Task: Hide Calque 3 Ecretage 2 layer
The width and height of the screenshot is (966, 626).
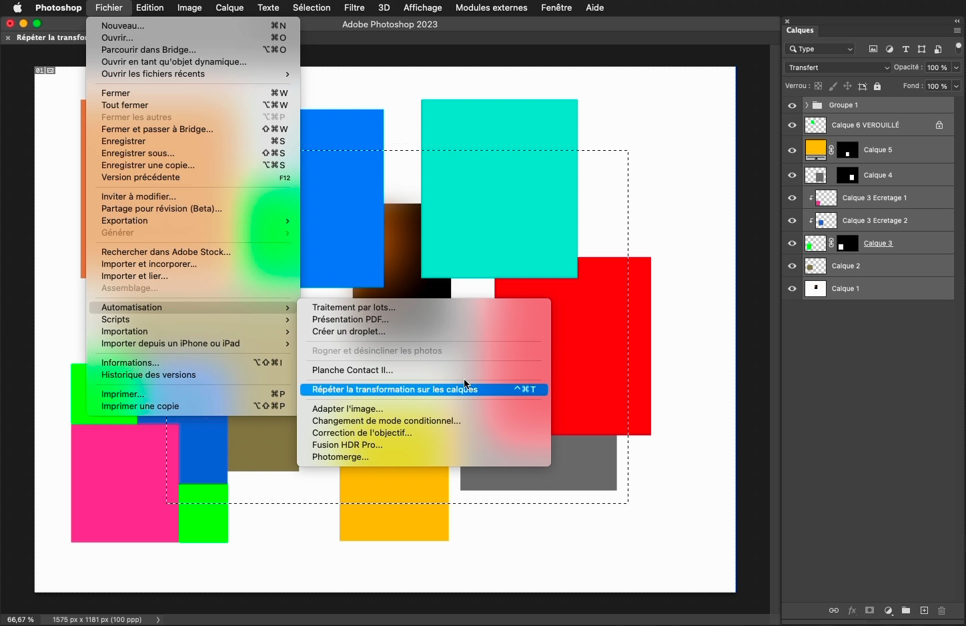Action: (x=792, y=221)
